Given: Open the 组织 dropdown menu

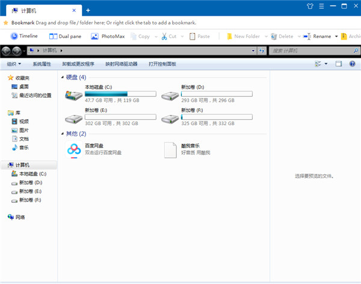Looking at the screenshot, I should click(14, 64).
